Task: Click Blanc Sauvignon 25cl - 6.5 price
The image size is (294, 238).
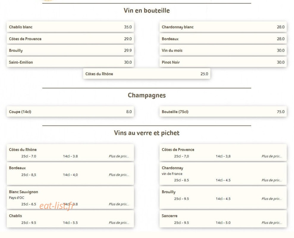Action: 29,204
